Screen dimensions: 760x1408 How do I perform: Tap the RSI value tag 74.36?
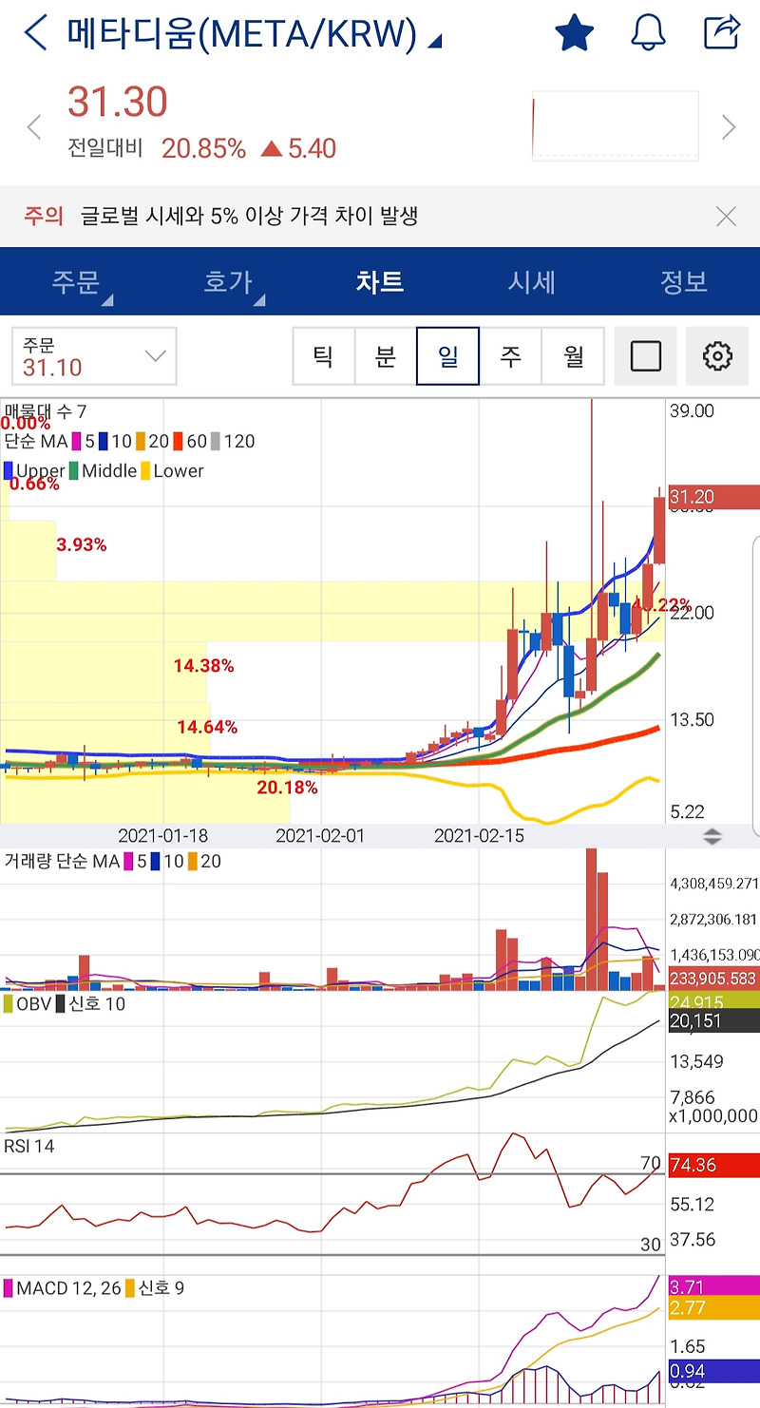(x=713, y=1166)
